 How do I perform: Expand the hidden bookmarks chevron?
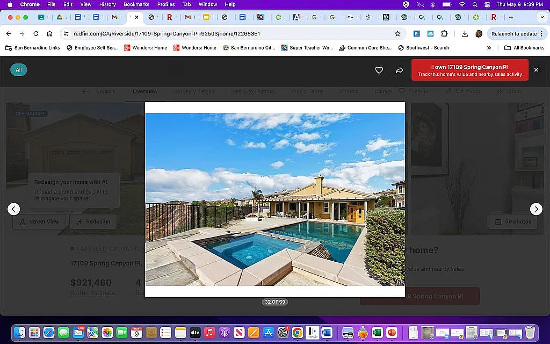coord(489,48)
